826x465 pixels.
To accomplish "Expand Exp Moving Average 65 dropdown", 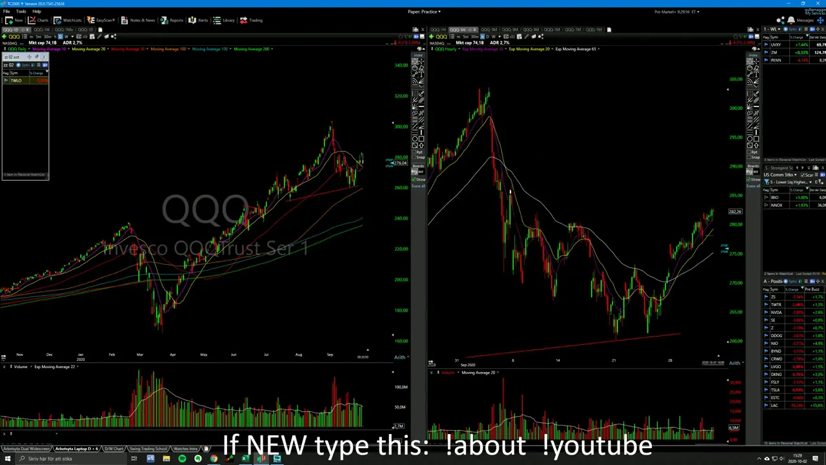I will (x=598, y=49).
